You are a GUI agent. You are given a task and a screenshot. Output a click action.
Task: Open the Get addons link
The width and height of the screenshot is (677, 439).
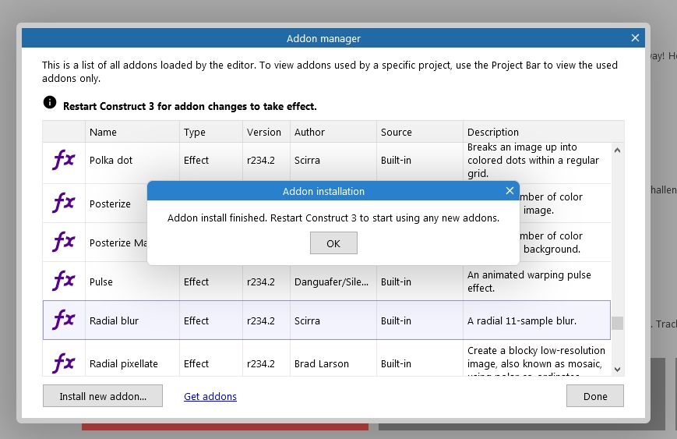[x=210, y=396]
